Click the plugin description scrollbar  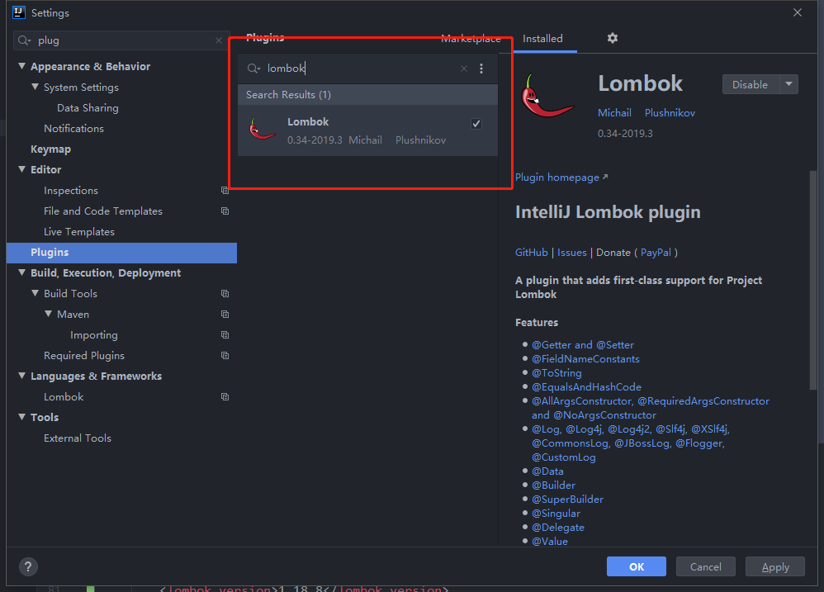click(x=812, y=281)
